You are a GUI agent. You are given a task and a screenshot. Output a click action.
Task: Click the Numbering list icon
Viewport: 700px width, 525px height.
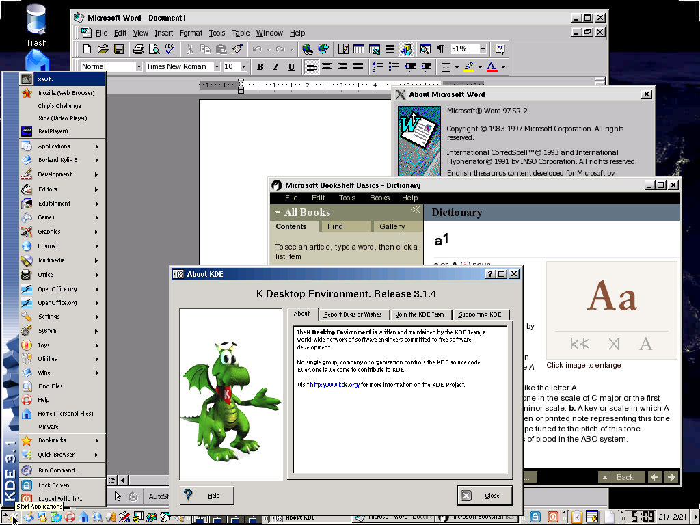(377, 67)
